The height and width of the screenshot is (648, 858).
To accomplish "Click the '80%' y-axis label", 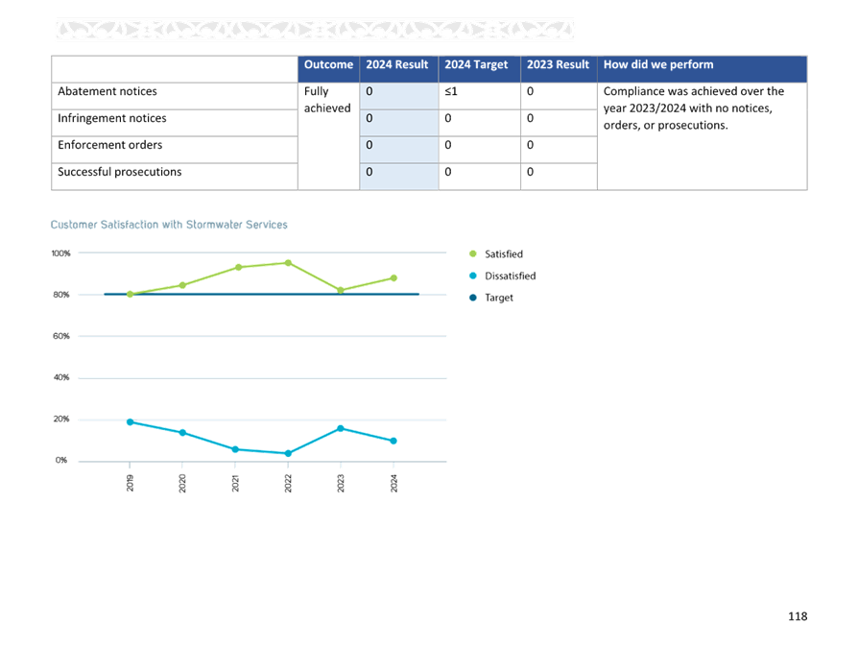I will coord(61,295).
